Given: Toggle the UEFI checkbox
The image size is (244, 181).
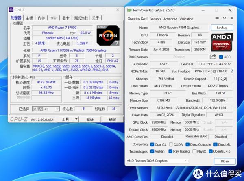Looking at the screenshot, I should [221, 57].
